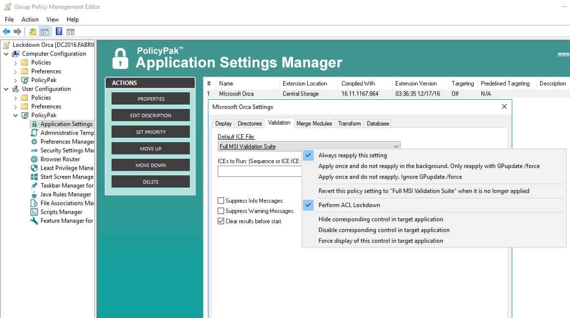Viewport: 570px width, 318px height.
Task: Switch to the Database tab
Action: pyautogui.click(x=378, y=124)
